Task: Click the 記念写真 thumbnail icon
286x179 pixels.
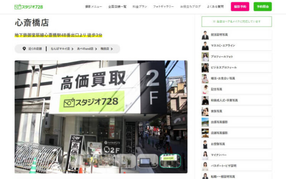Action: tap(205, 90)
